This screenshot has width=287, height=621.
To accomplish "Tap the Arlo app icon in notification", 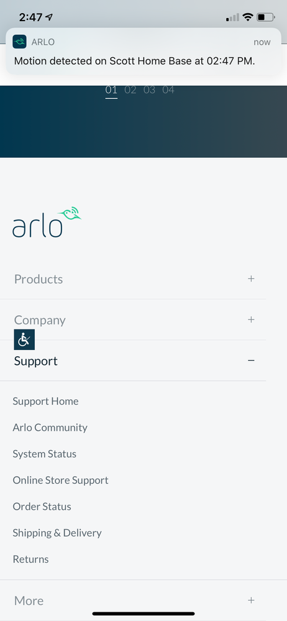I will coord(19,42).
